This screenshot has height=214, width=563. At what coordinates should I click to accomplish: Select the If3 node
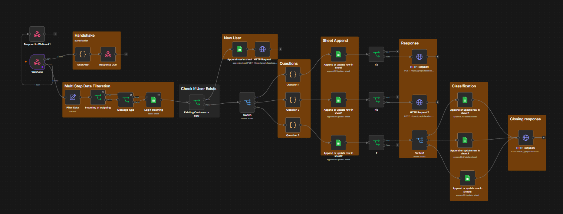[376, 100]
